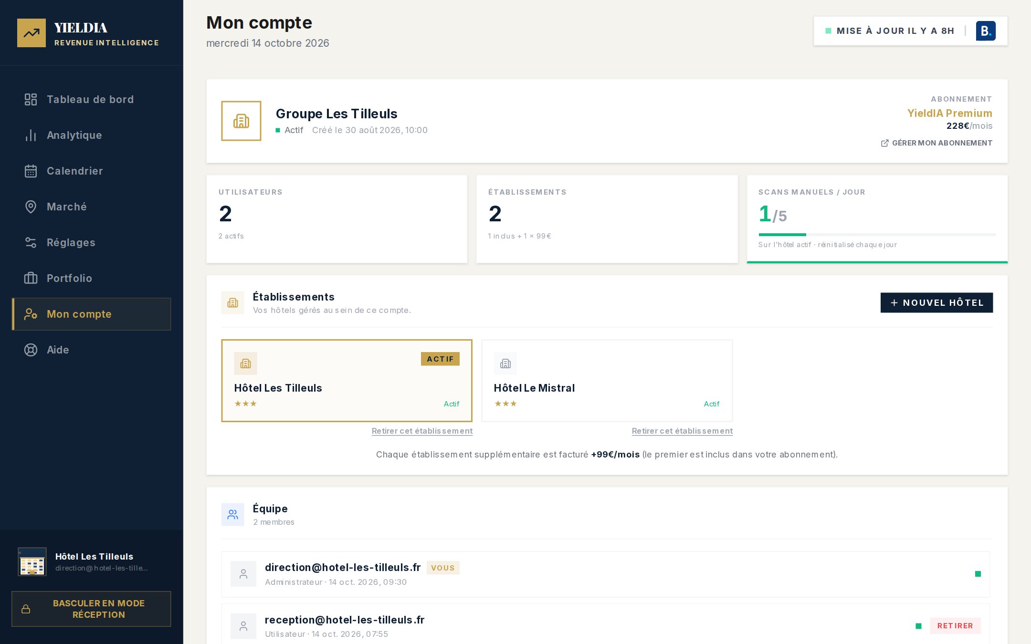Click the lock icon in reception mode button

[26, 609]
